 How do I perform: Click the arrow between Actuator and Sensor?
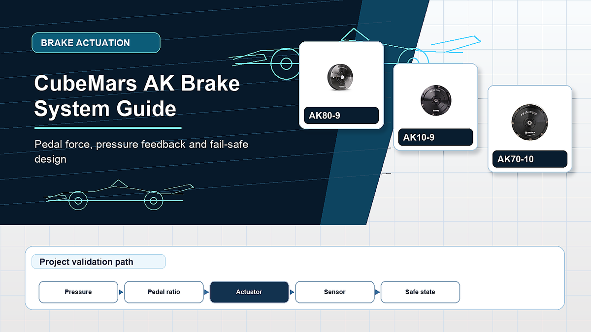point(292,292)
